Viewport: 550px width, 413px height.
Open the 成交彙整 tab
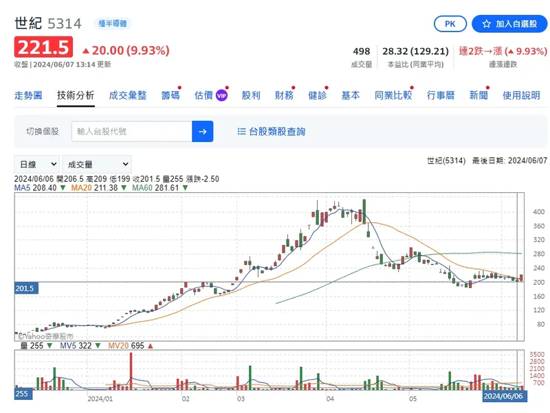point(127,95)
